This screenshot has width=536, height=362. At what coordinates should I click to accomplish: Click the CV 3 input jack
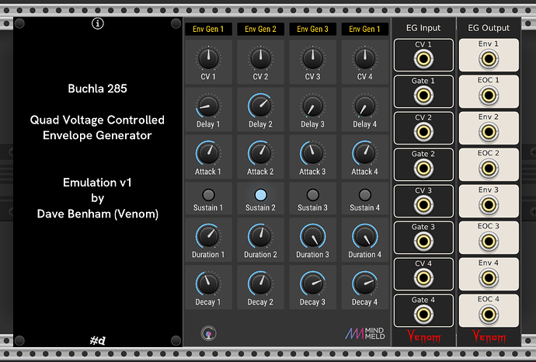[x=423, y=205]
